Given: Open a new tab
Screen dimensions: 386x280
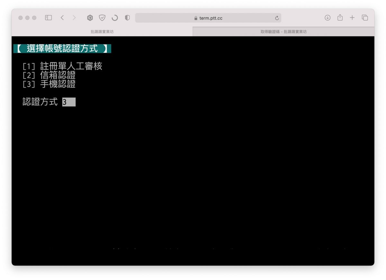Looking at the screenshot, I should point(352,18).
